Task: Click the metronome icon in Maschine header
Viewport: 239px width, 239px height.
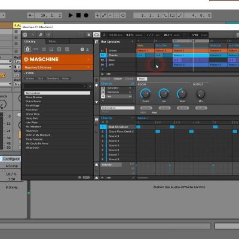Action: pos(104,35)
